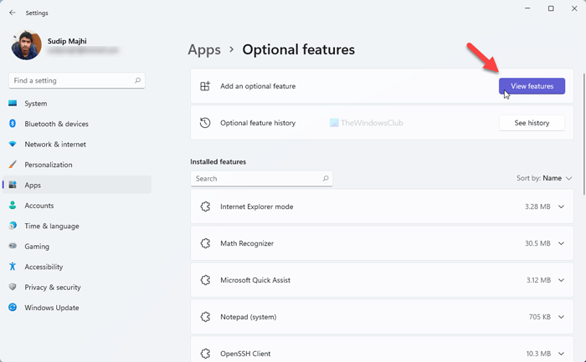586x362 pixels.
Task: Click the Internet Explorer mode feature icon
Action: 205,206
